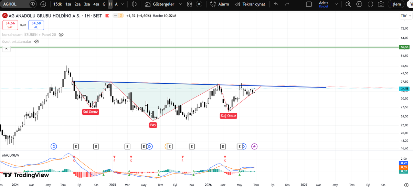Viewport: 413px width, 188px height.
Task: Click the orange 0,65 signal value label
Action: [404, 167]
